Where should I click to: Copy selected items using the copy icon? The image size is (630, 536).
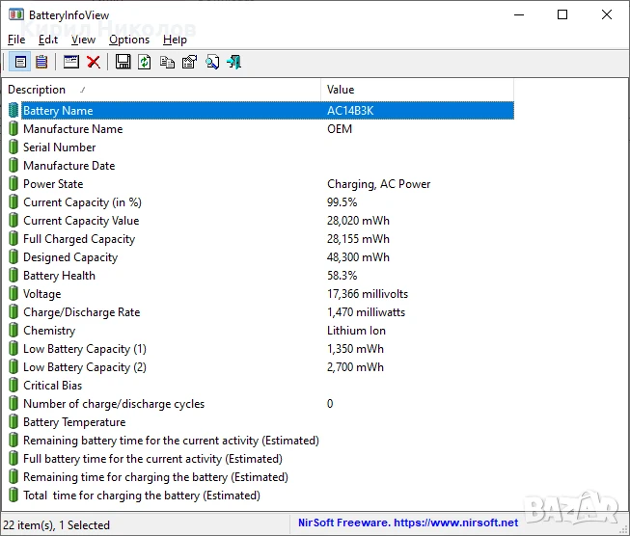167,63
